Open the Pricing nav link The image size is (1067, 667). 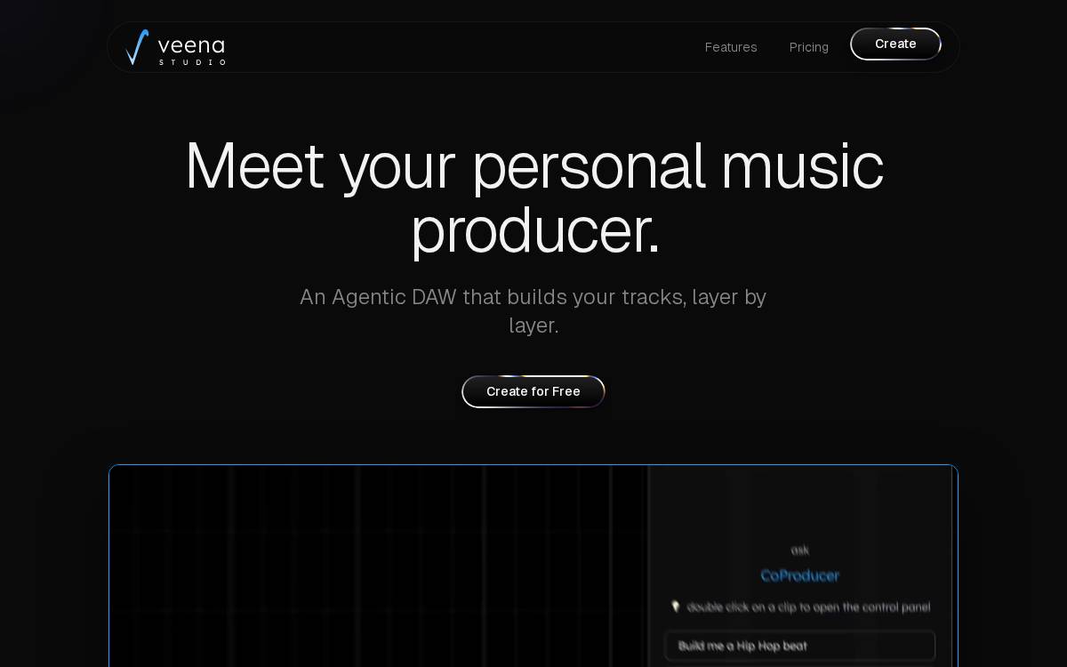click(809, 47)
